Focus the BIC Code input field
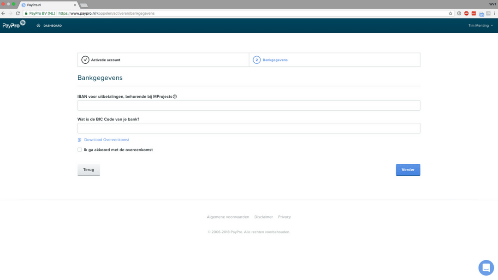This screenshot has height=280, width=498. [249, 128]
